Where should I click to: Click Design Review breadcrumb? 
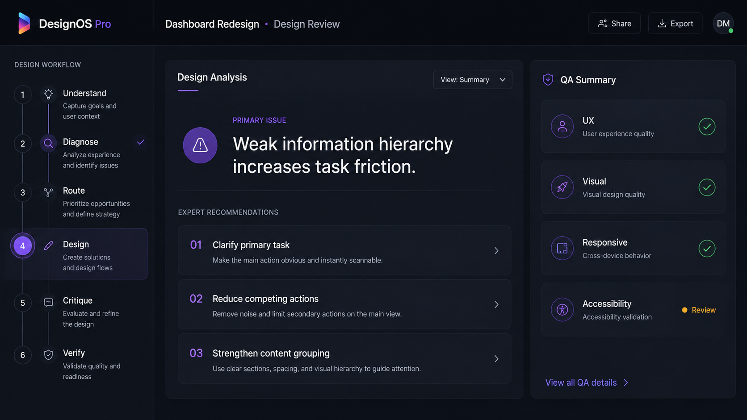[306, 24]
